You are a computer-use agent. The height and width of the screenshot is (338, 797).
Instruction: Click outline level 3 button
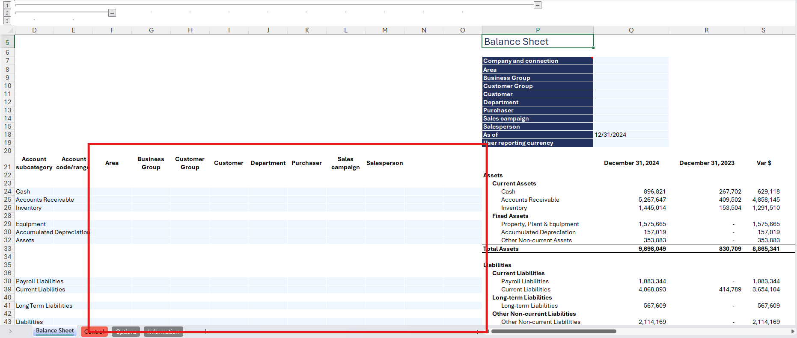point(7,21)
